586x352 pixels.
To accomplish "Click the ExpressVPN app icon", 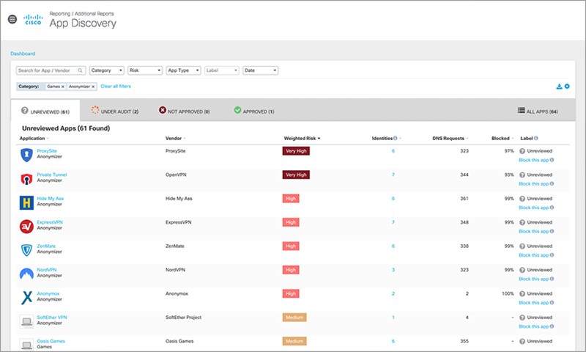I will [26, 227].
